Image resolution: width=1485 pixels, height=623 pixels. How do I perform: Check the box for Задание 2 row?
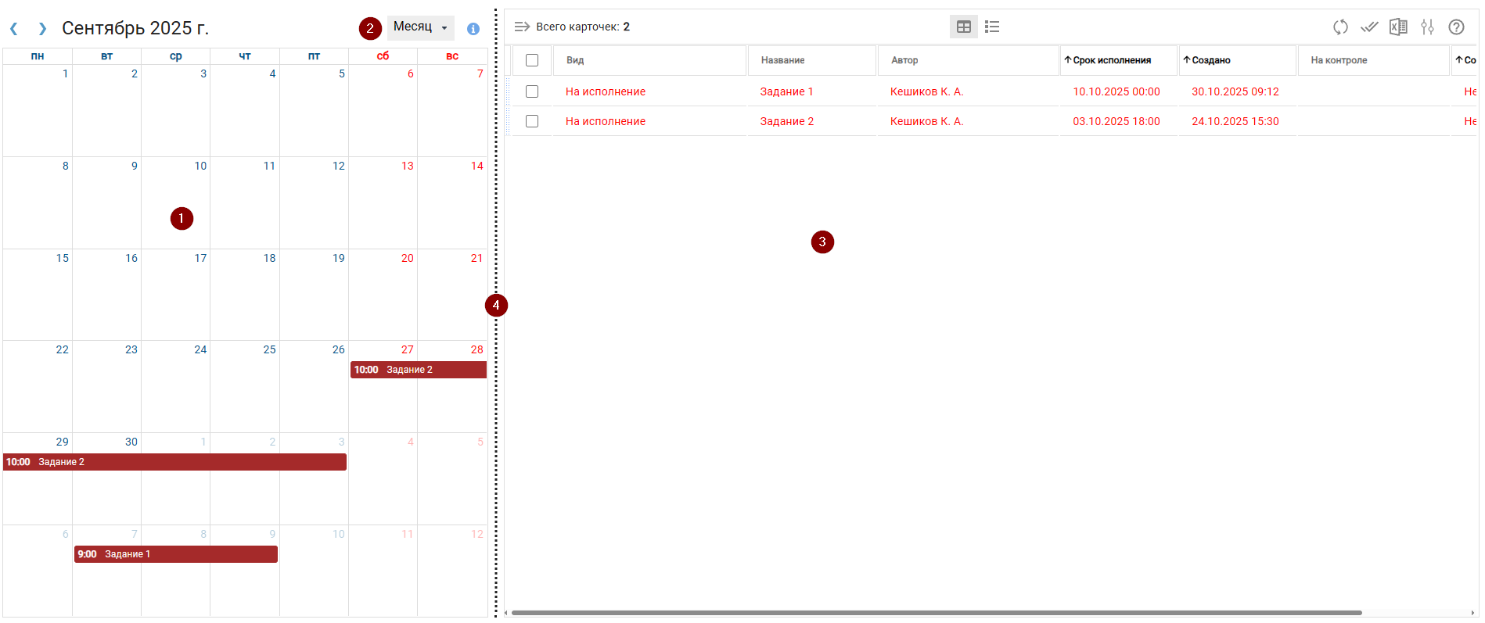pyautogui.click(x=532, y=121)
